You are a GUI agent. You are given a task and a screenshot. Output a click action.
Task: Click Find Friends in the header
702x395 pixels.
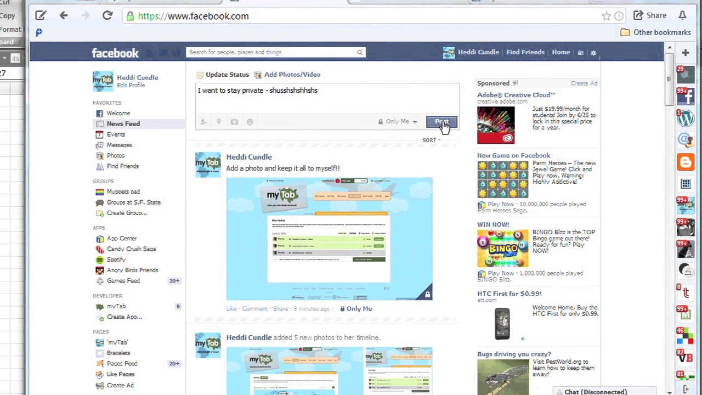point(525,52)
